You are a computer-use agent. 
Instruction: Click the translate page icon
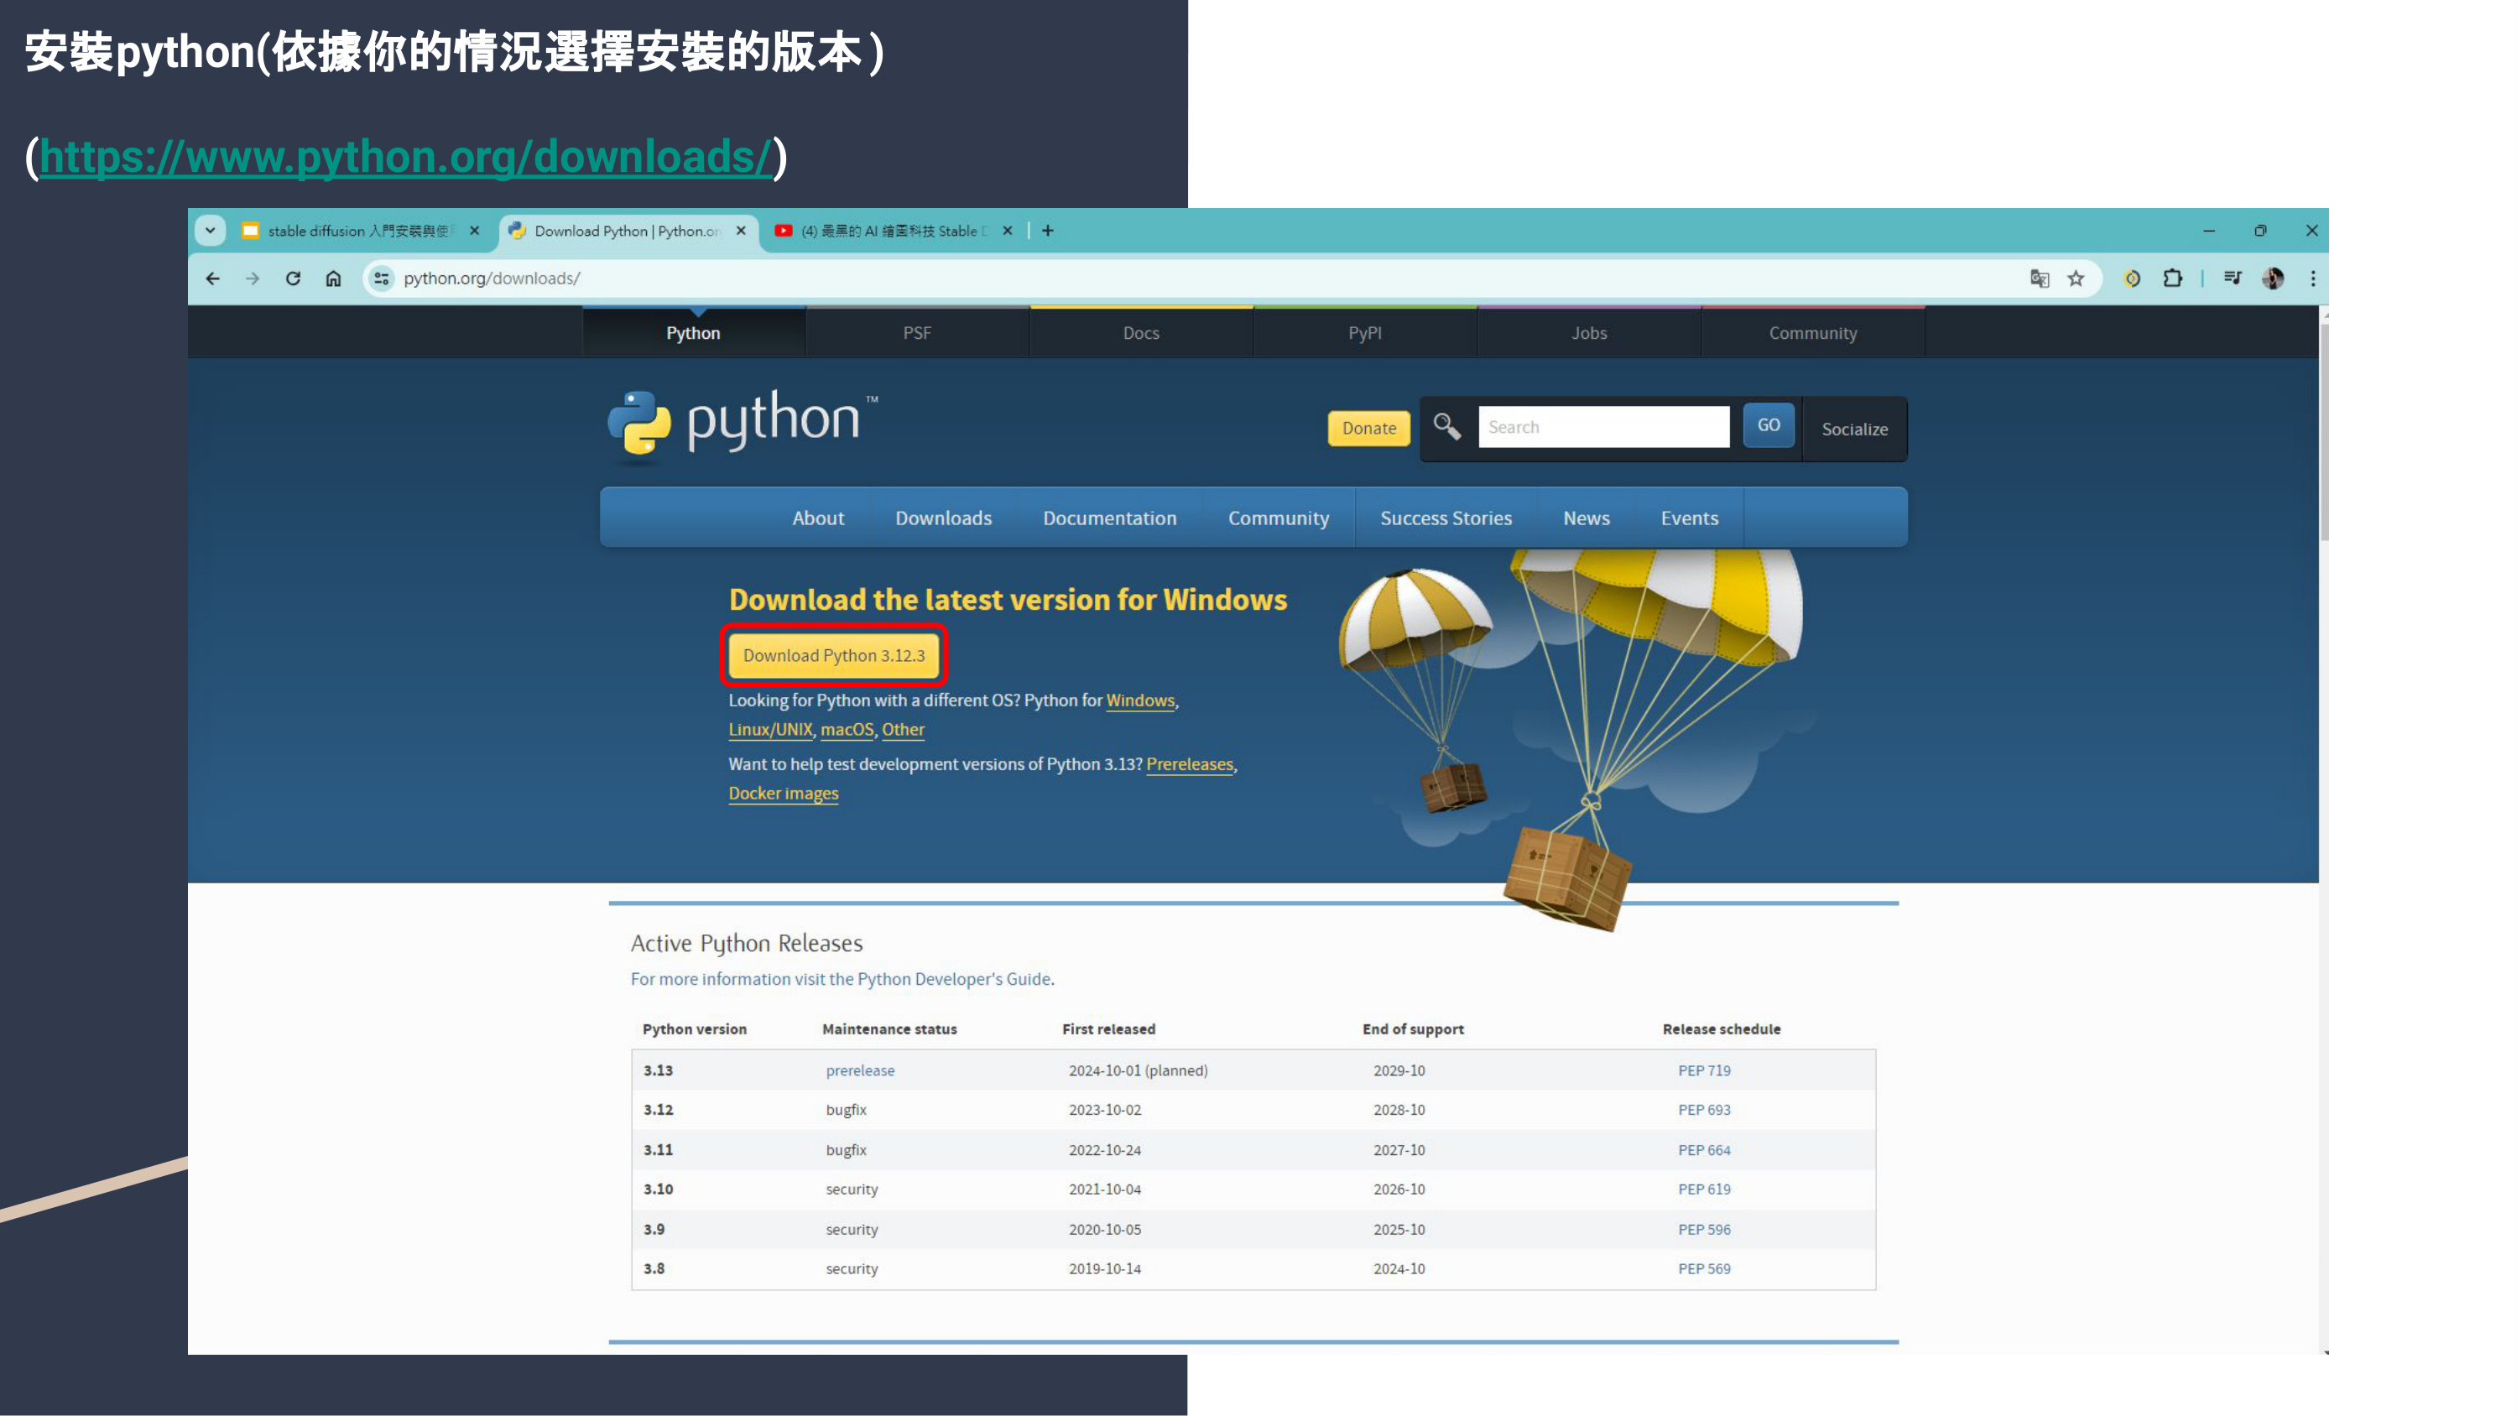[x=2040, y=279]
